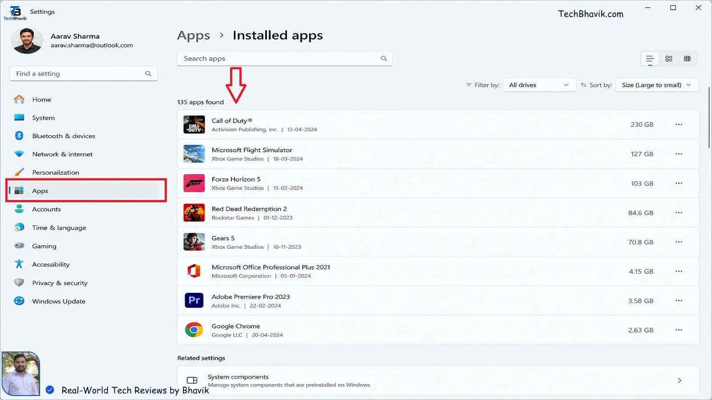Click the Apps breadcrumb link
The image size is (712, 400).
[x=194, y=35]
